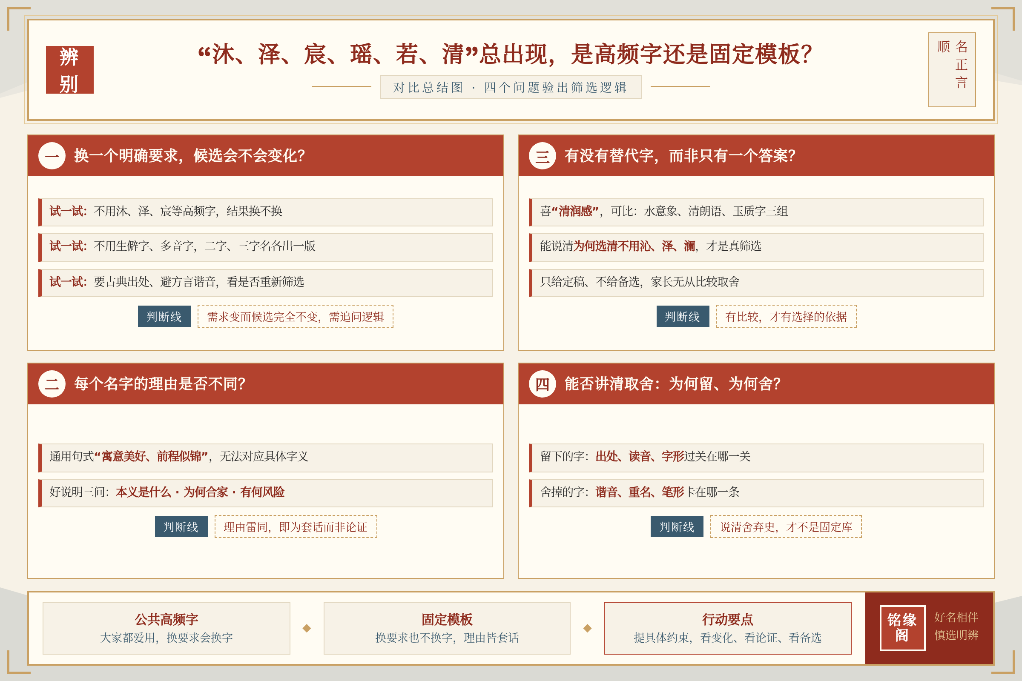The height and width of the screenshot is (681, 1022).
Task: Click the slogan 好名相伴 慎选明辨
Action: point(956,626)
